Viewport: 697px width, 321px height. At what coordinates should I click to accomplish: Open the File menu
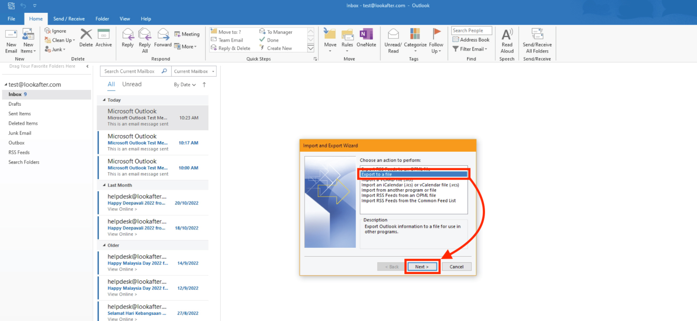tap(12, 19)
